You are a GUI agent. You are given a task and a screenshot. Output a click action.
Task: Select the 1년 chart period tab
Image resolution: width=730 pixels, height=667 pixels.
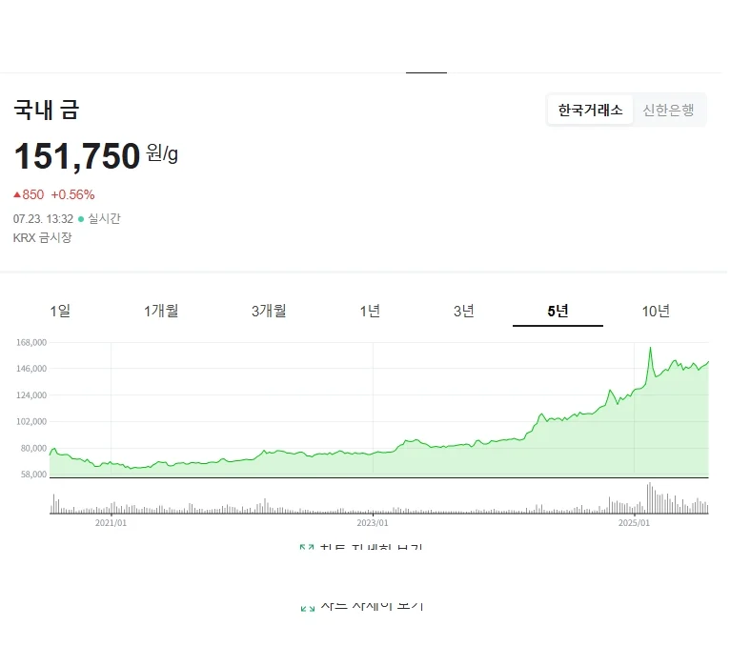click(x=370, y=311)
